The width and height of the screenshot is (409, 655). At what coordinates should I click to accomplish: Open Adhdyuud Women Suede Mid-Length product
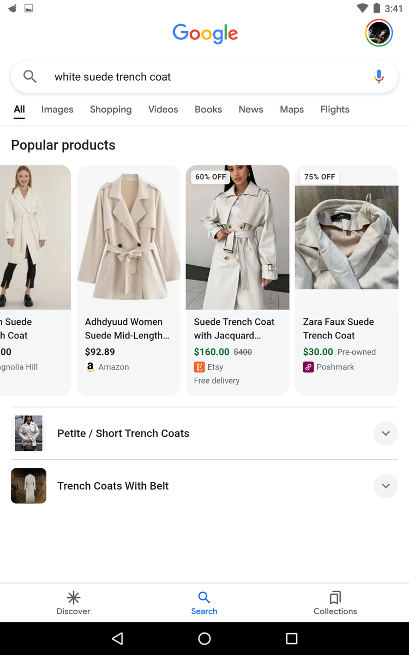coord(128,329)
